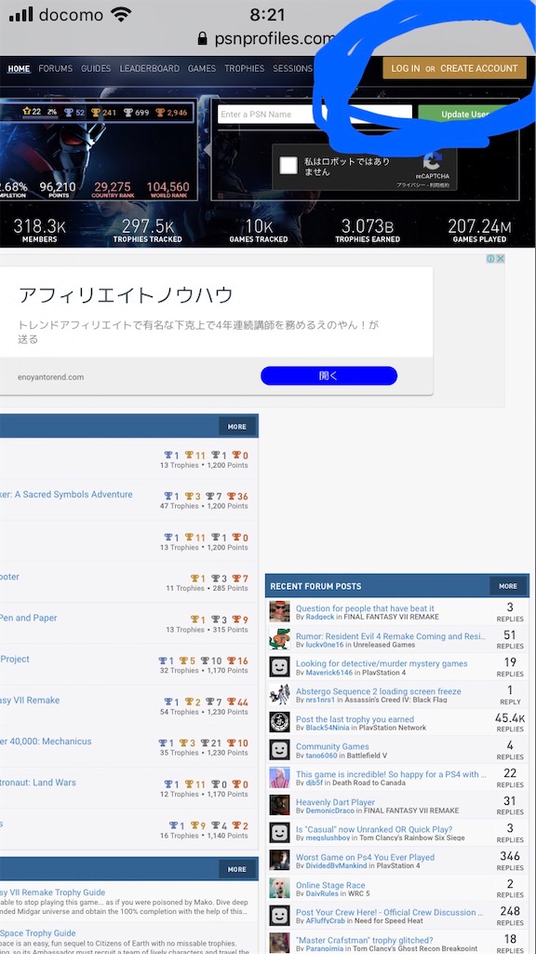
Task: Click the ad info icon beside the X
Action: [490, 259]
